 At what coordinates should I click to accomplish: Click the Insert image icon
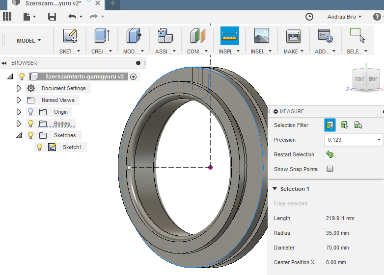pos(261,36)
